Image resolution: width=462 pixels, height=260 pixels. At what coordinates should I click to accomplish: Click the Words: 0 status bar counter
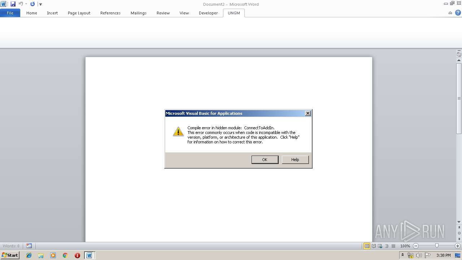click(x=11, y=246)
